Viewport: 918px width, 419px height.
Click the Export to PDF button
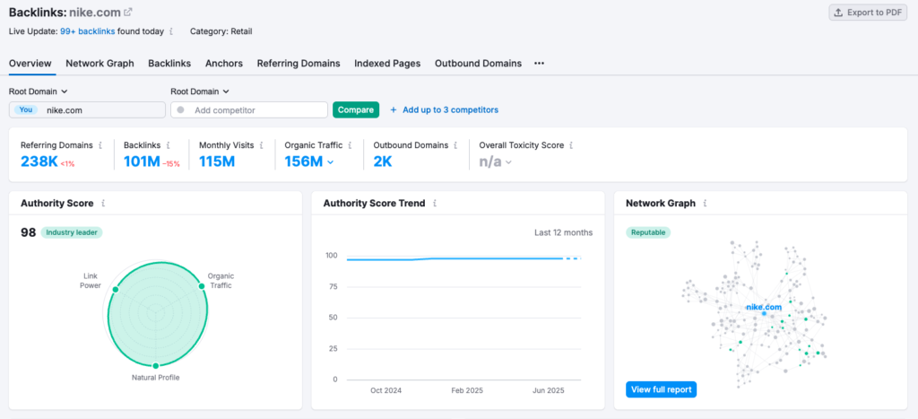click(x=868, y=13)
